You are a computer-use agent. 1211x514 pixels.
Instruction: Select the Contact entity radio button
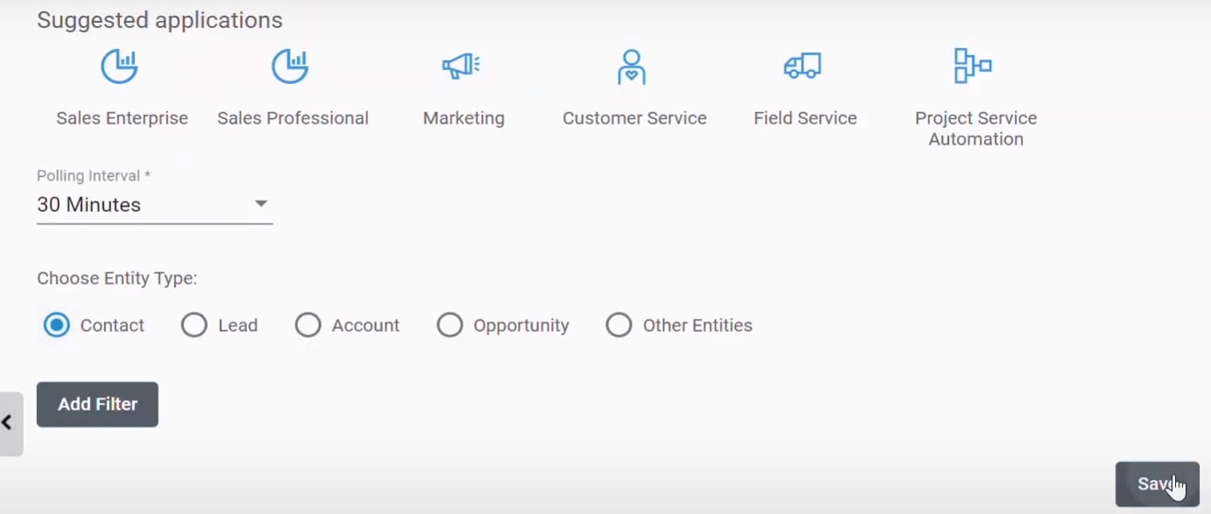[x=57, y=326]
